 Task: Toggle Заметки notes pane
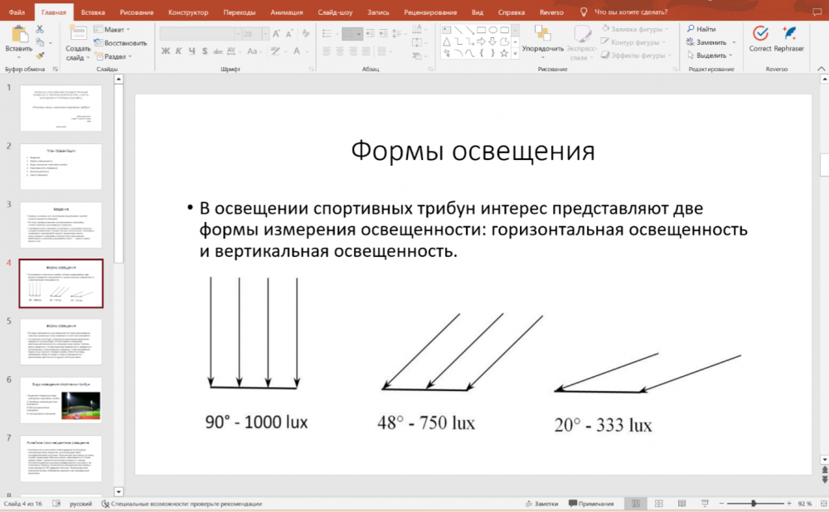point(541,504)
